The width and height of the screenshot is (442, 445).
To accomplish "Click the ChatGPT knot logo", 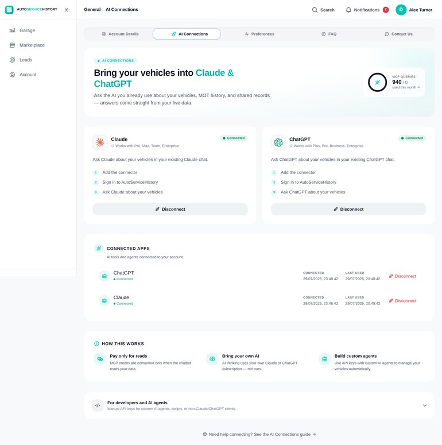I will [278, 142].
